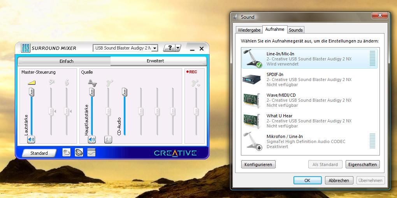Select the Wave/MIDI/CD device name

(281, 95)
